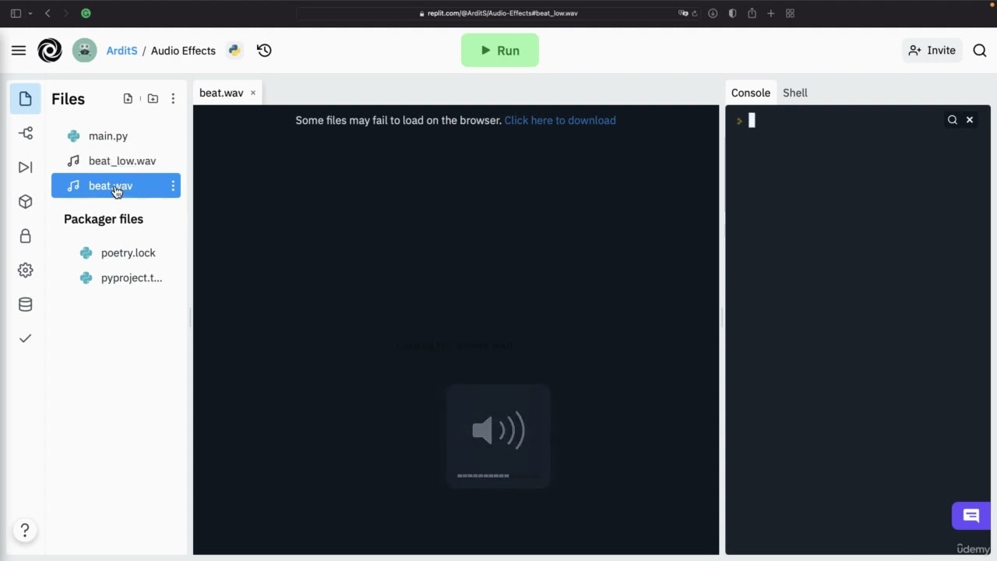The height and width of the screenshot is (561, 997).
Task: Open the Files panel three-dot menu
Action: [173, 99]
